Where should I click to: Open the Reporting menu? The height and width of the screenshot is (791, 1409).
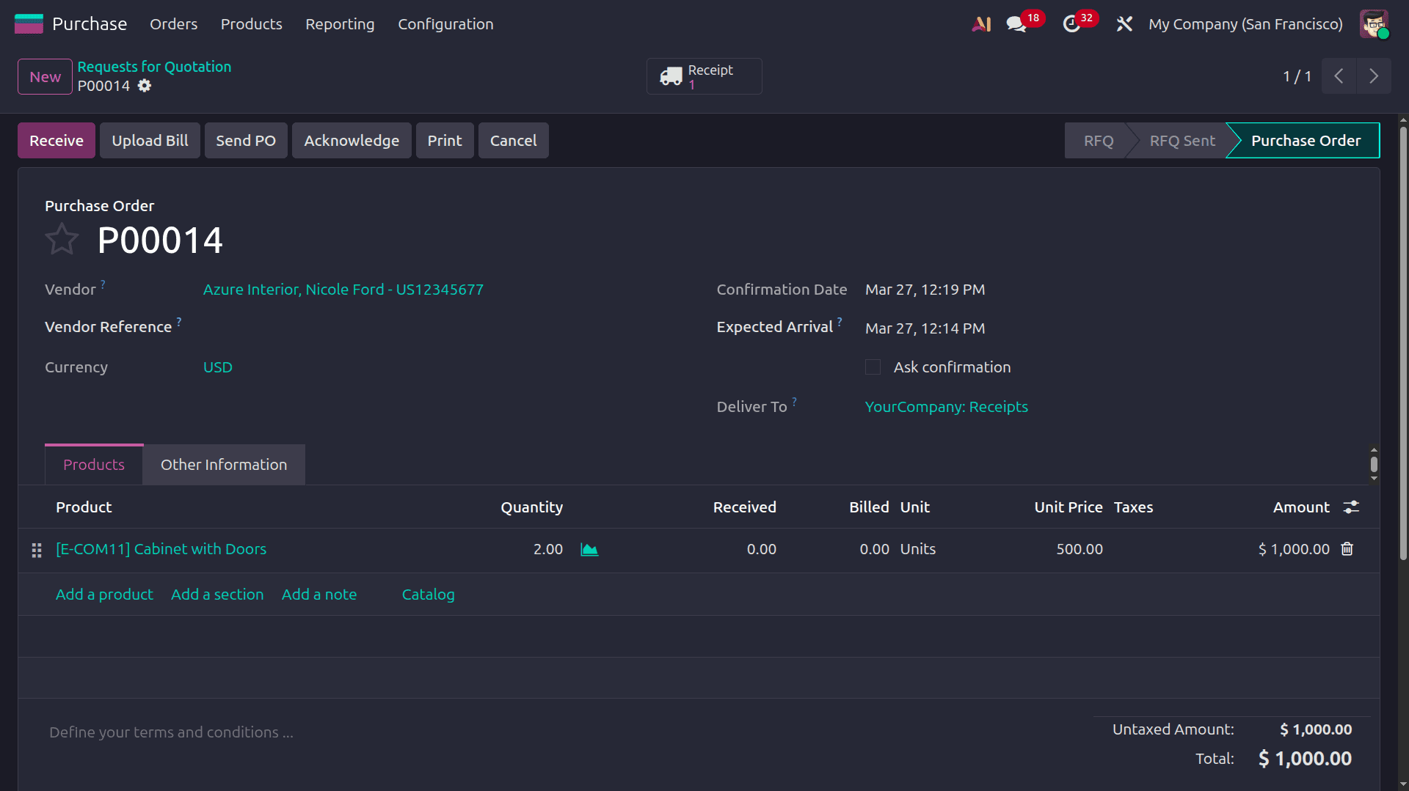(340, 23)
